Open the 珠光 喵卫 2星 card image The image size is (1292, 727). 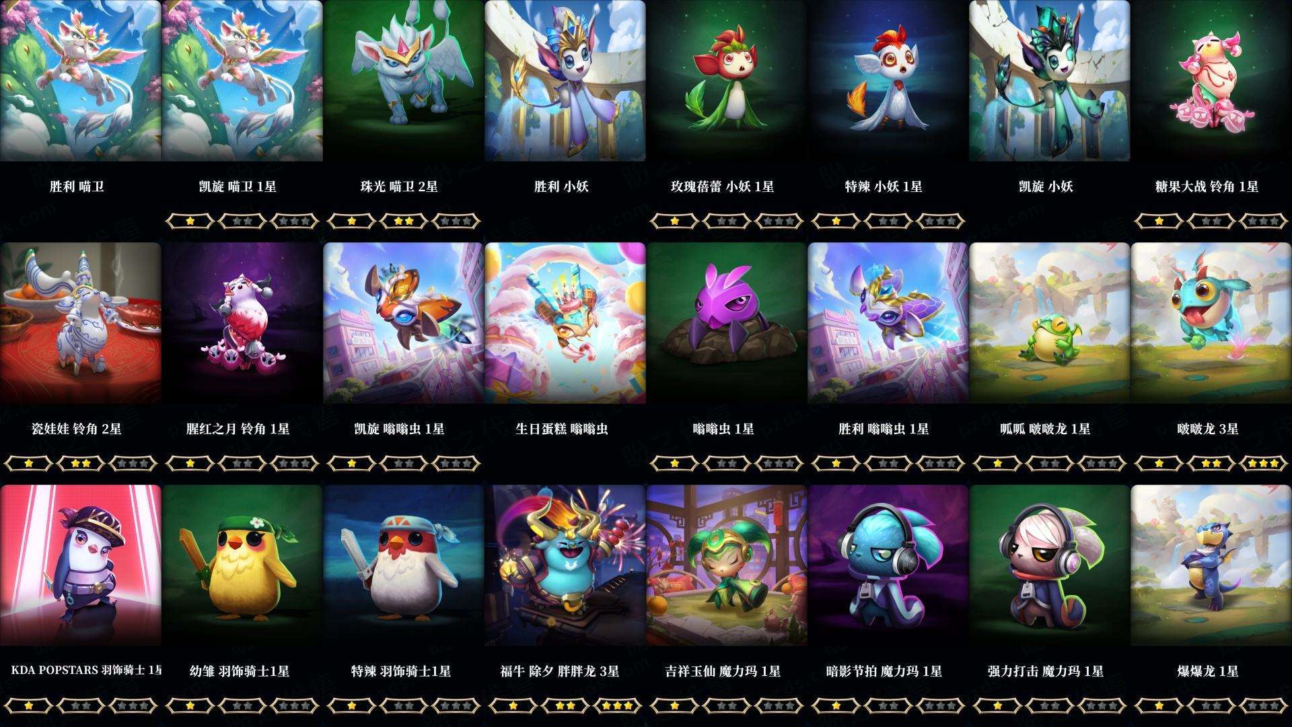click(404, 81)
